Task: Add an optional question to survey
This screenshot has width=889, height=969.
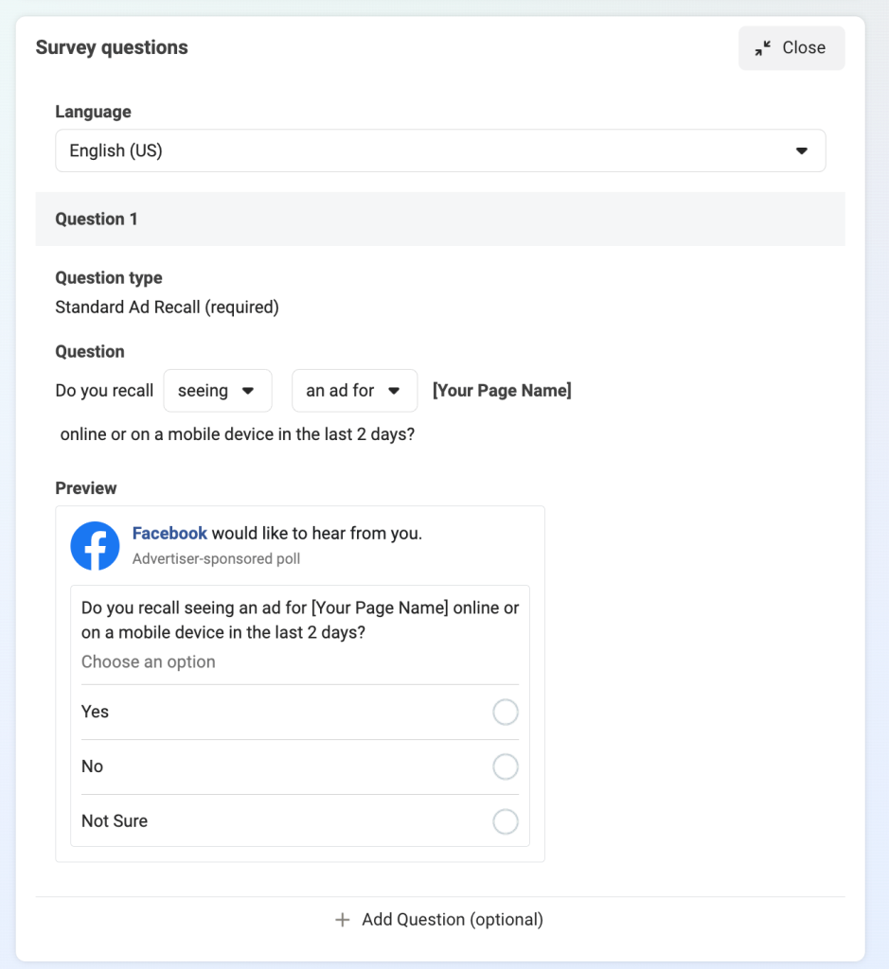Action: coord(439,920)
